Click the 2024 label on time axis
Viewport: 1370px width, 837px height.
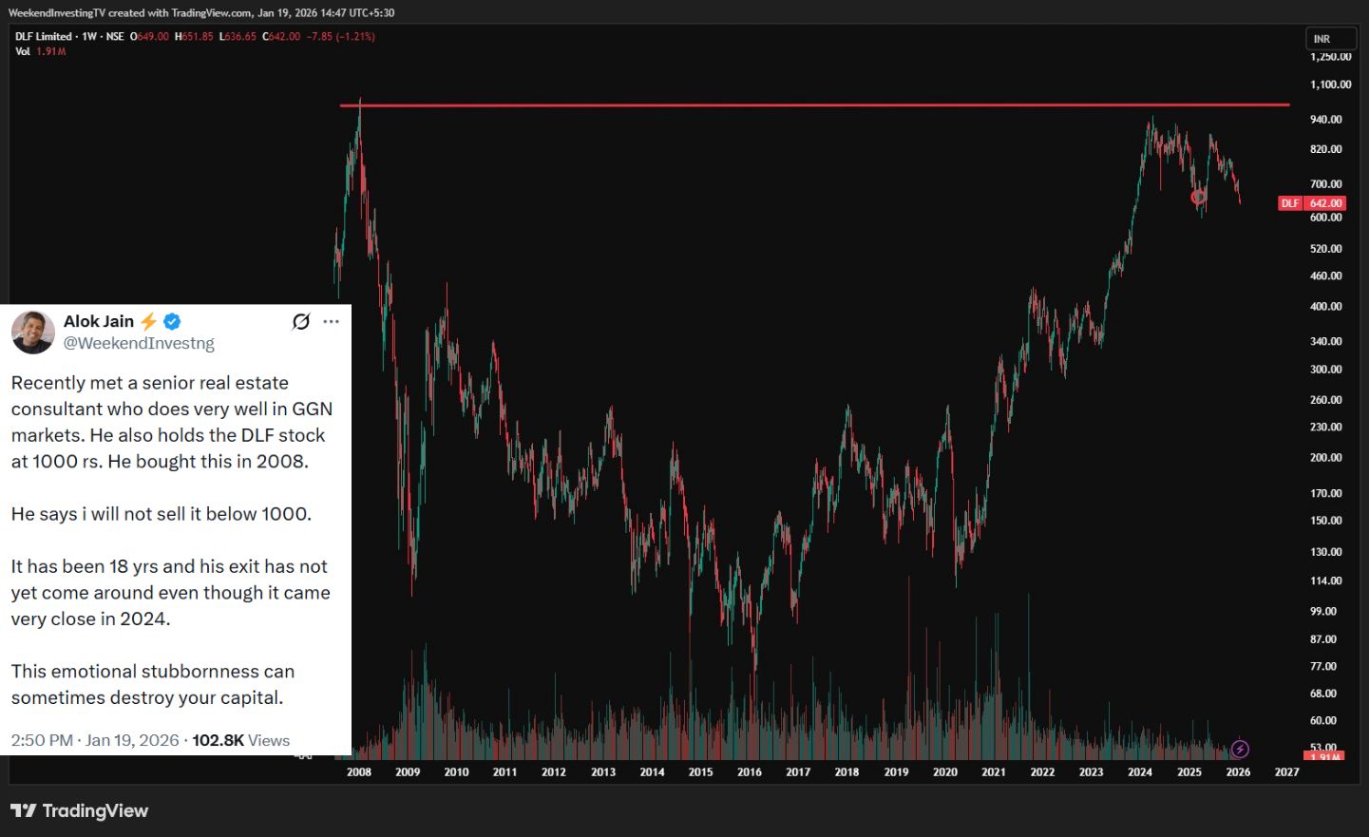point(1140,772)
